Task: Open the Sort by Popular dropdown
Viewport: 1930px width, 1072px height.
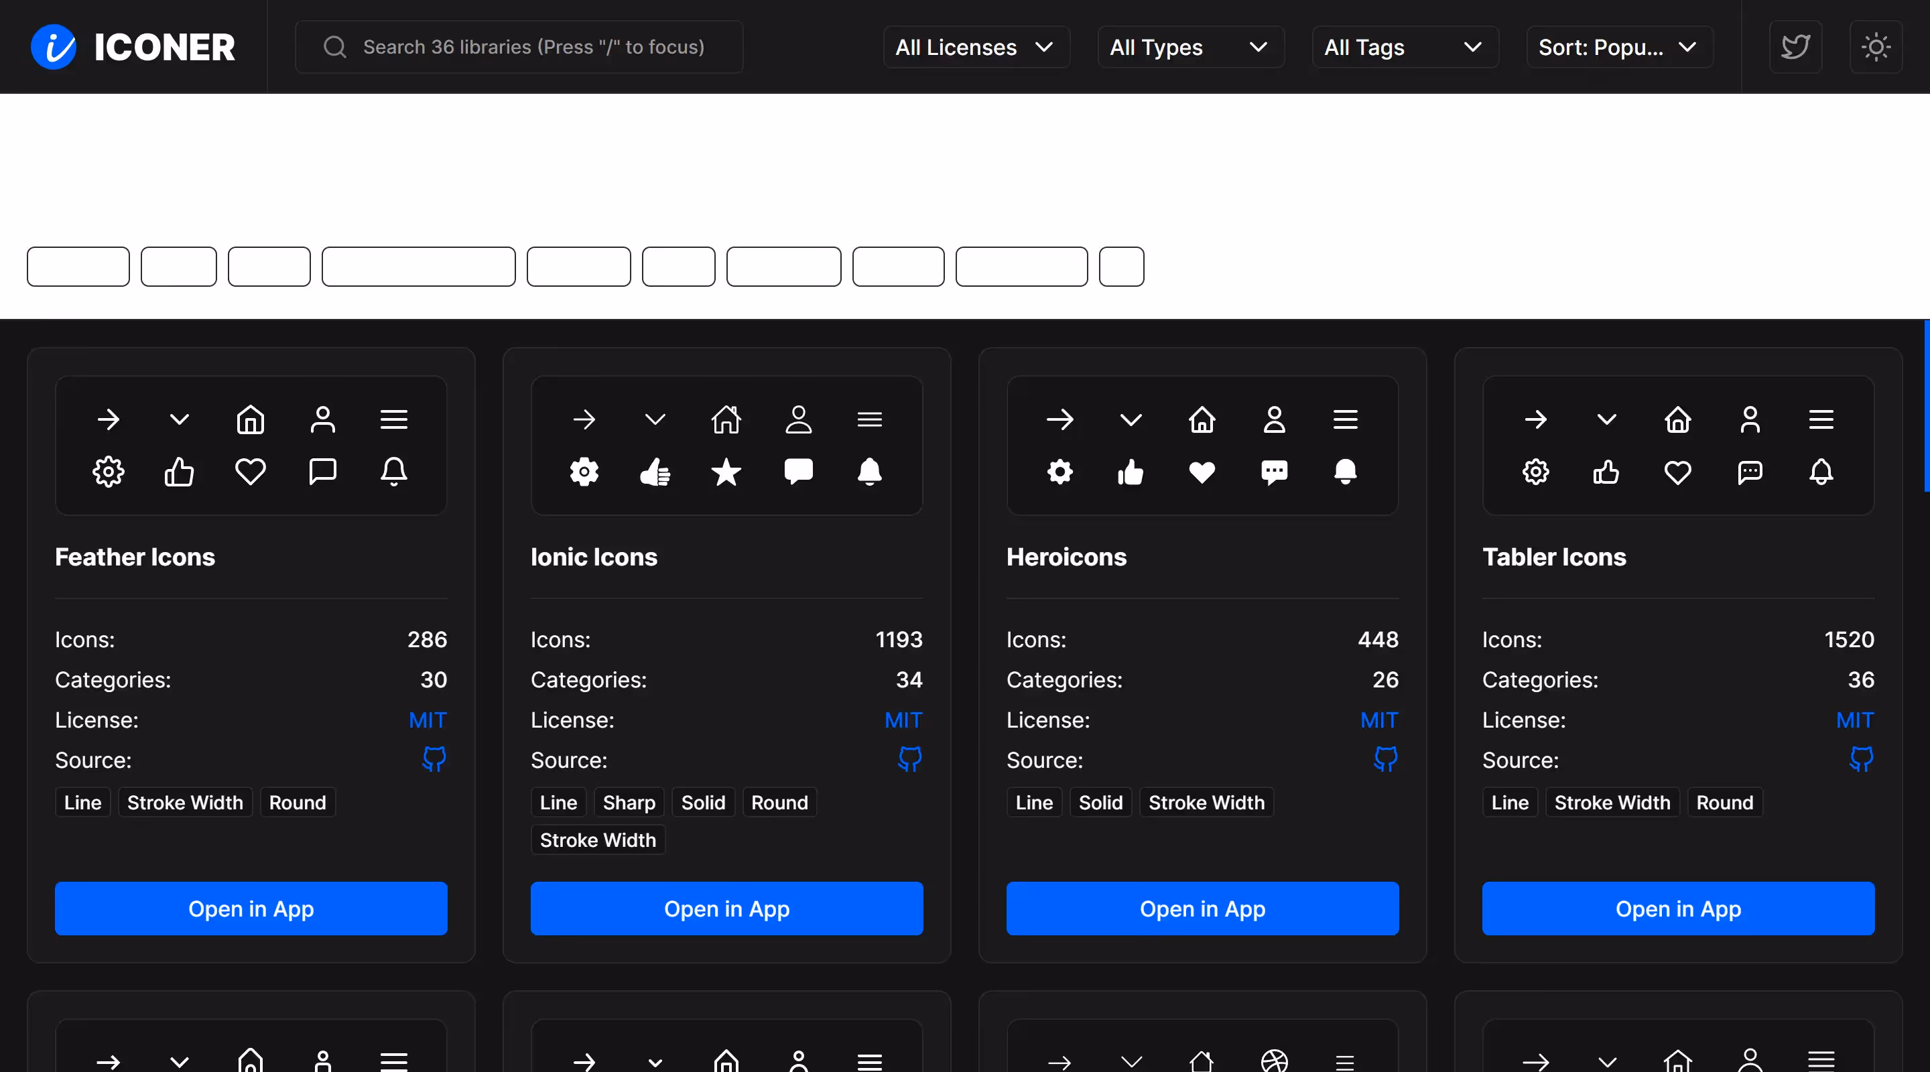Action: pyautogui.click(x=1619, y=47)
